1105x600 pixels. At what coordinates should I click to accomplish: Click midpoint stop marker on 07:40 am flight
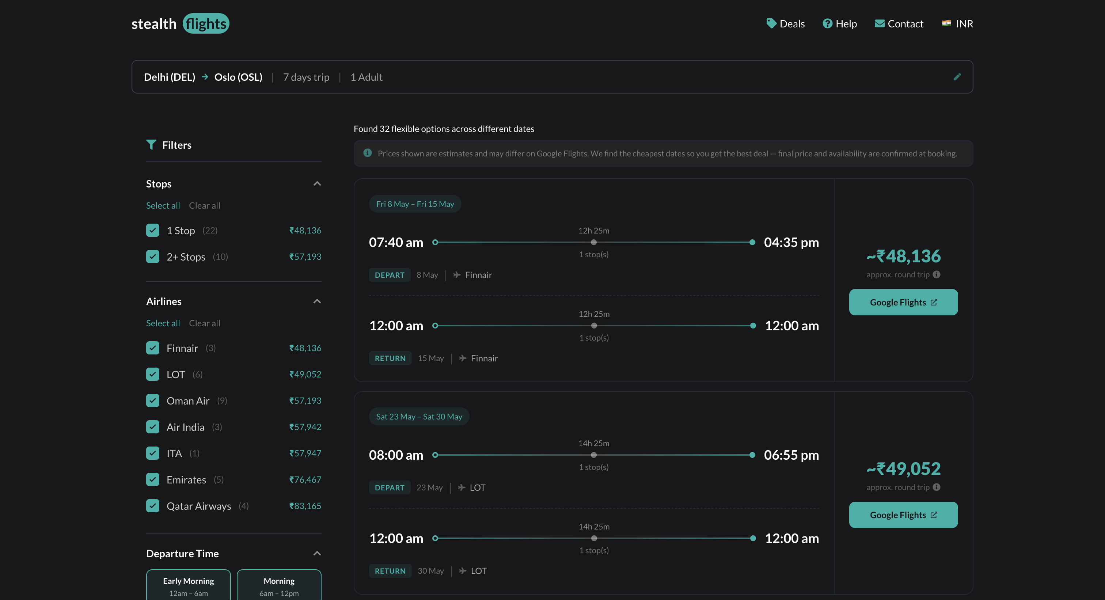click(x=594, y=242)
